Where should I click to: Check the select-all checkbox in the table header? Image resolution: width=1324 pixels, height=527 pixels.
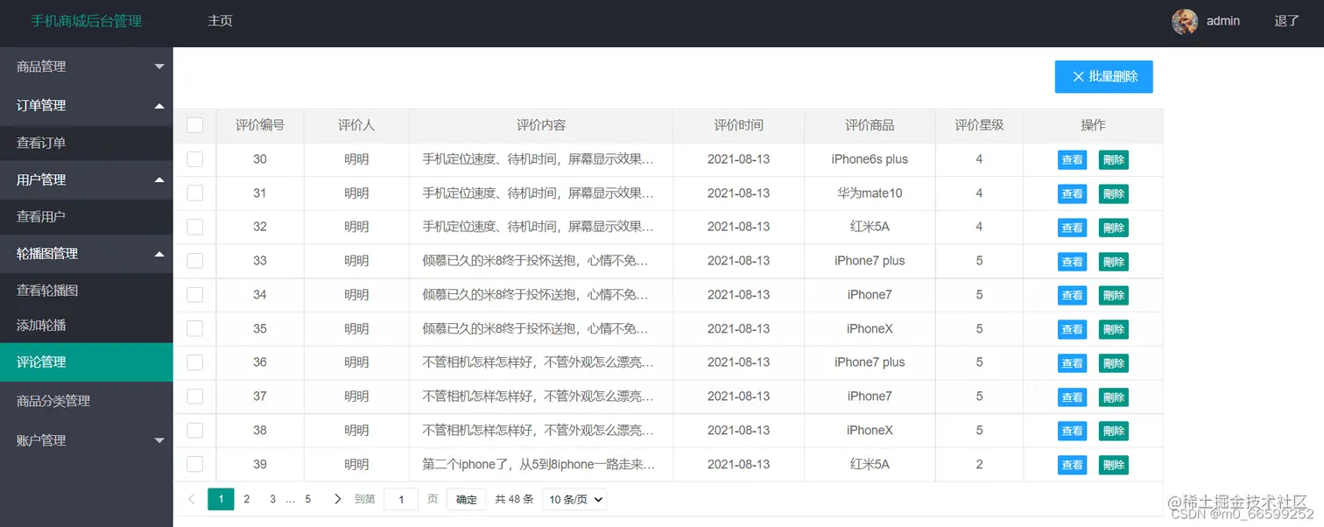tap(194, 125)
